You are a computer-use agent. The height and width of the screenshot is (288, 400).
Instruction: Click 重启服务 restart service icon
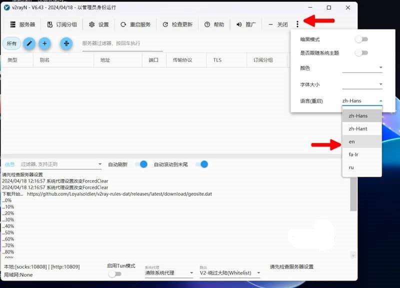tap(123, 24)
